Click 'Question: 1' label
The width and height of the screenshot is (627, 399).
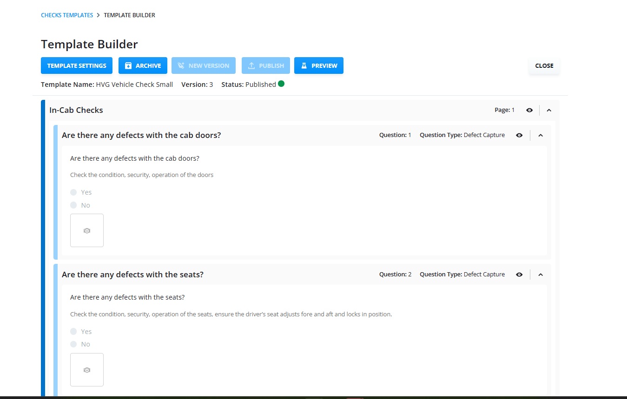[395, 135]
